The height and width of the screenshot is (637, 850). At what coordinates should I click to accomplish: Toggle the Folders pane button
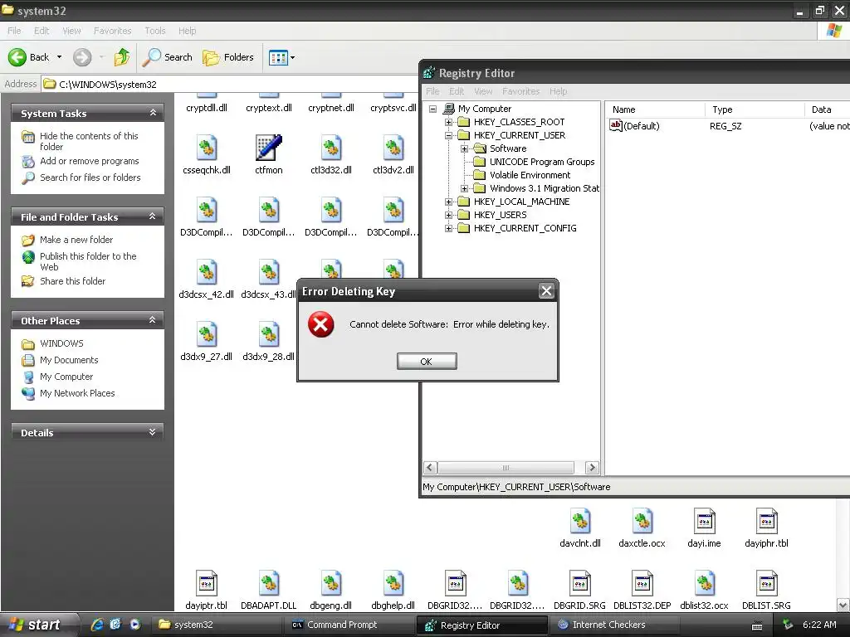[227, 57]
